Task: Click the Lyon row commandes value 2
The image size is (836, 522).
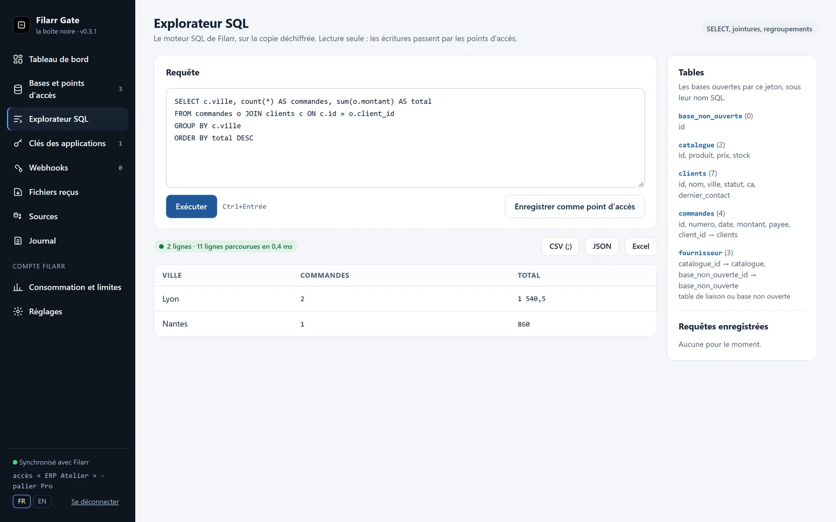Action: pos(303,299)
